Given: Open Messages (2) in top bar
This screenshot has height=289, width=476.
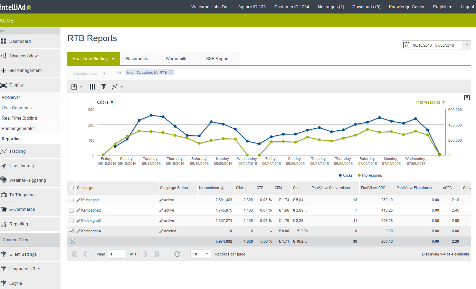Looking at the screenshot, I should point(331,7).
